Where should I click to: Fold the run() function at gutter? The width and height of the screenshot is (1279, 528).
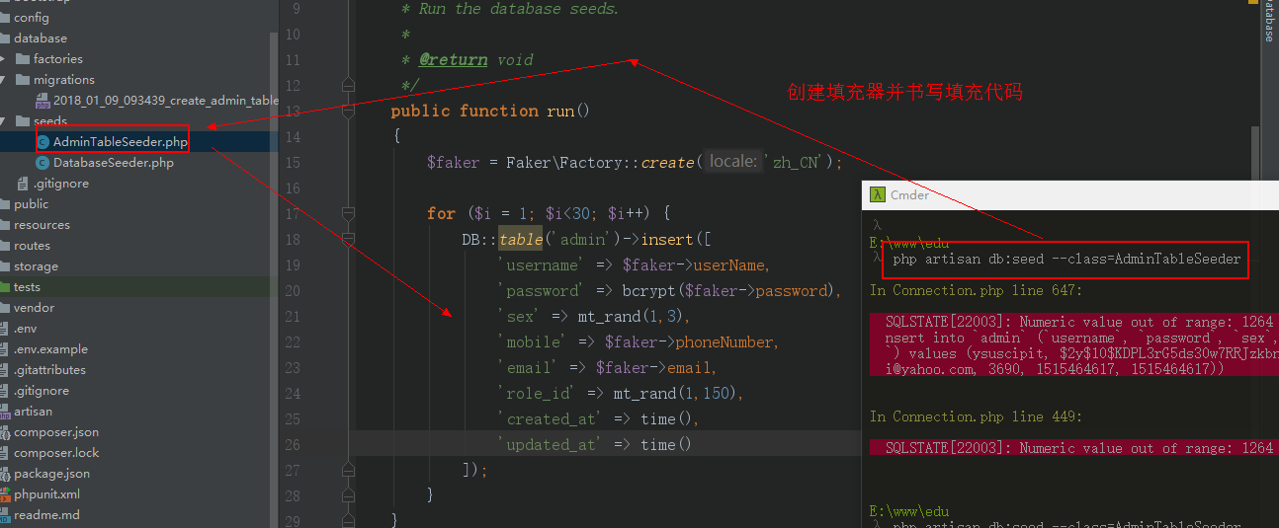point(348,111)
